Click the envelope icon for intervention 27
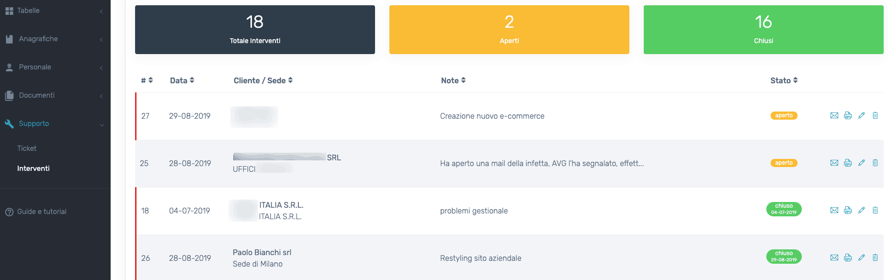The height and width of the screenshot is (280, 888). click(x=834, y=115)
